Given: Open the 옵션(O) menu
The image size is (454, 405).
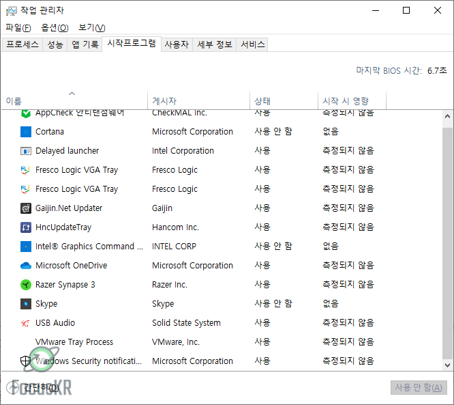Looking at the screenshot, I should pos(55,28).
